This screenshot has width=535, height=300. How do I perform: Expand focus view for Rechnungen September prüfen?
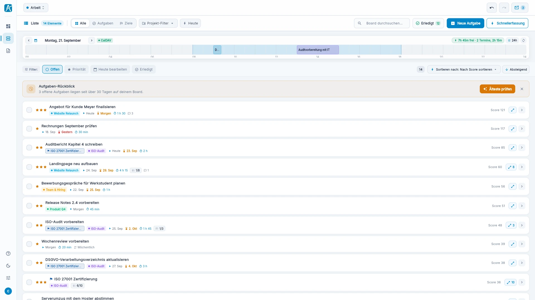[512, 129]
